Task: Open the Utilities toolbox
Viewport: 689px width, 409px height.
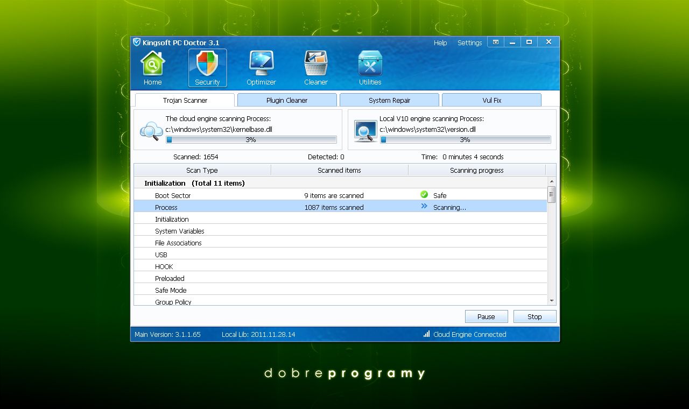Action: point(370,68)
